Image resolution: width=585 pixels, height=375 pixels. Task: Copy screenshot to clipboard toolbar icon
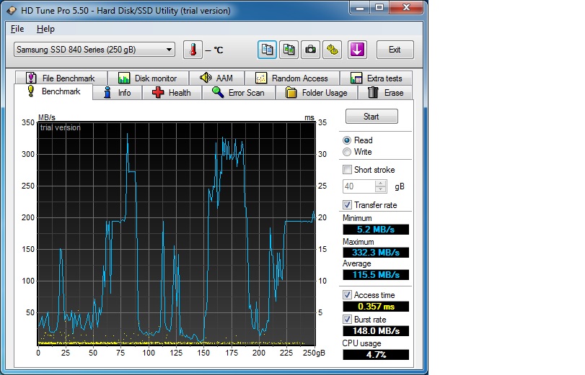point(289,50)
